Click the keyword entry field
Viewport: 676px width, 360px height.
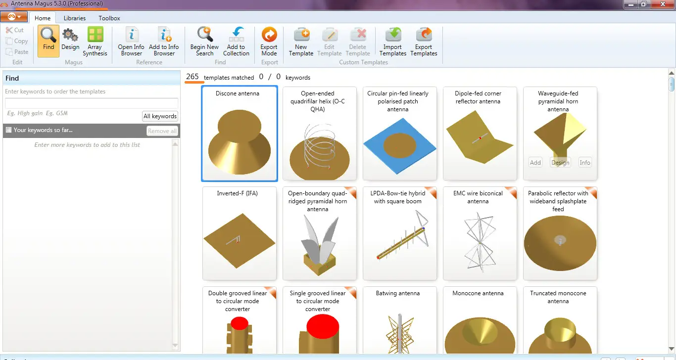[91, 104]
